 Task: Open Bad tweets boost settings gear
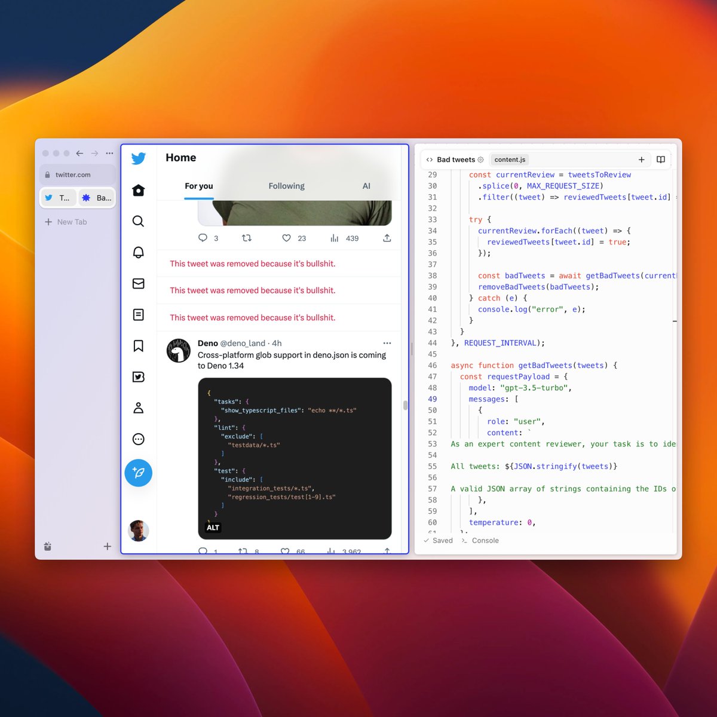480,160
